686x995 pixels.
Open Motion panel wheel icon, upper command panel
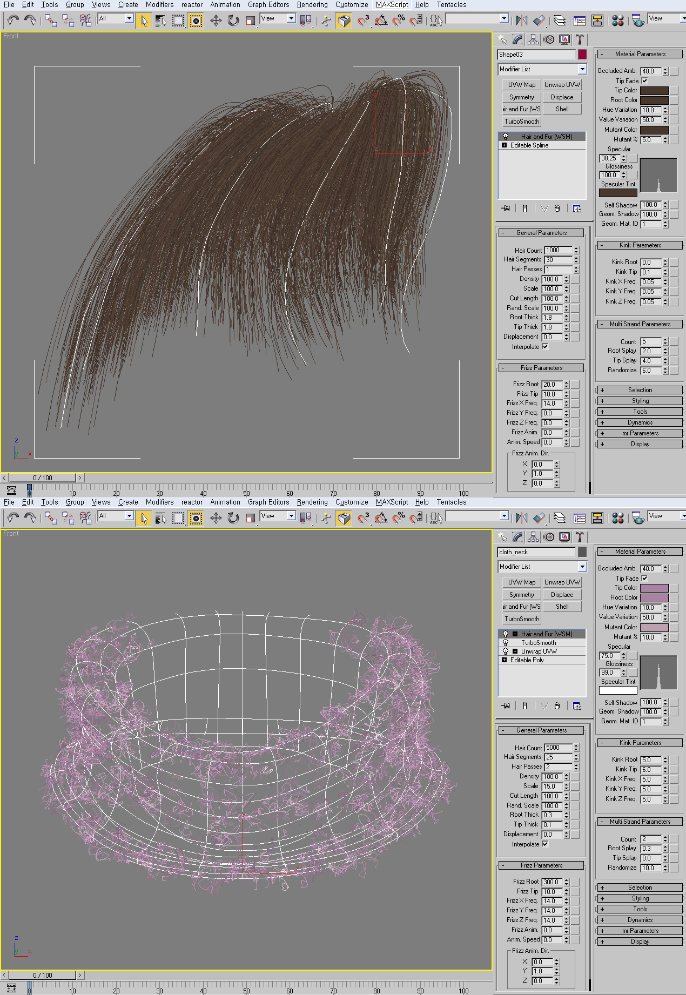click(x=549, y=39)
